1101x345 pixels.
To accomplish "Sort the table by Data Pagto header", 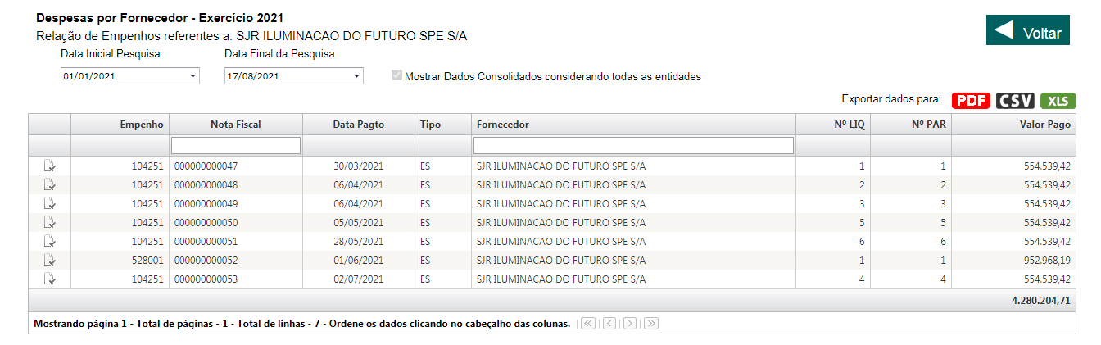I will click(x=358, y=125).
